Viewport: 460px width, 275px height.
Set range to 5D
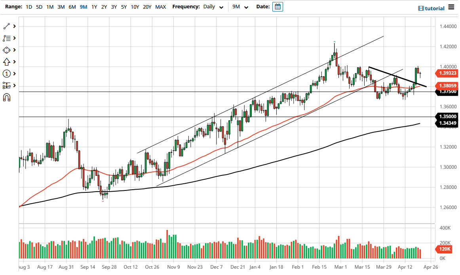(39, 7)
